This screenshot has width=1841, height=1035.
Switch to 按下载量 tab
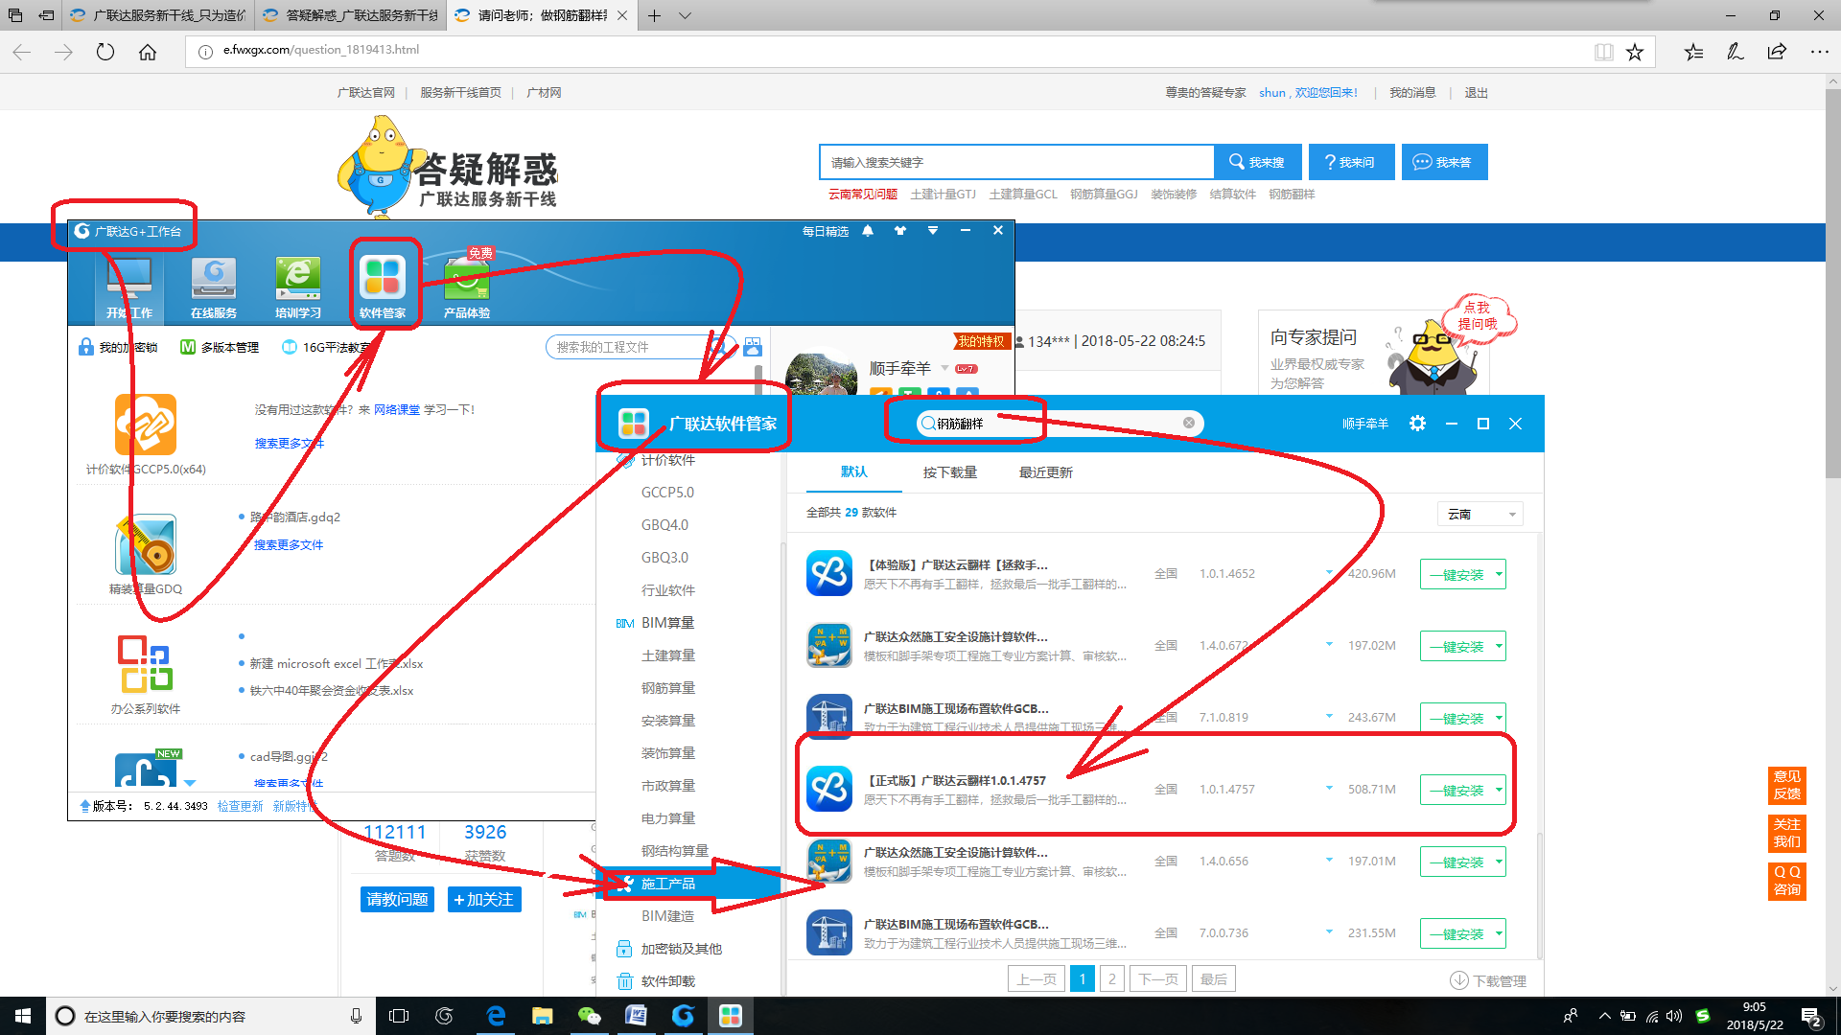tap(949, 472)
